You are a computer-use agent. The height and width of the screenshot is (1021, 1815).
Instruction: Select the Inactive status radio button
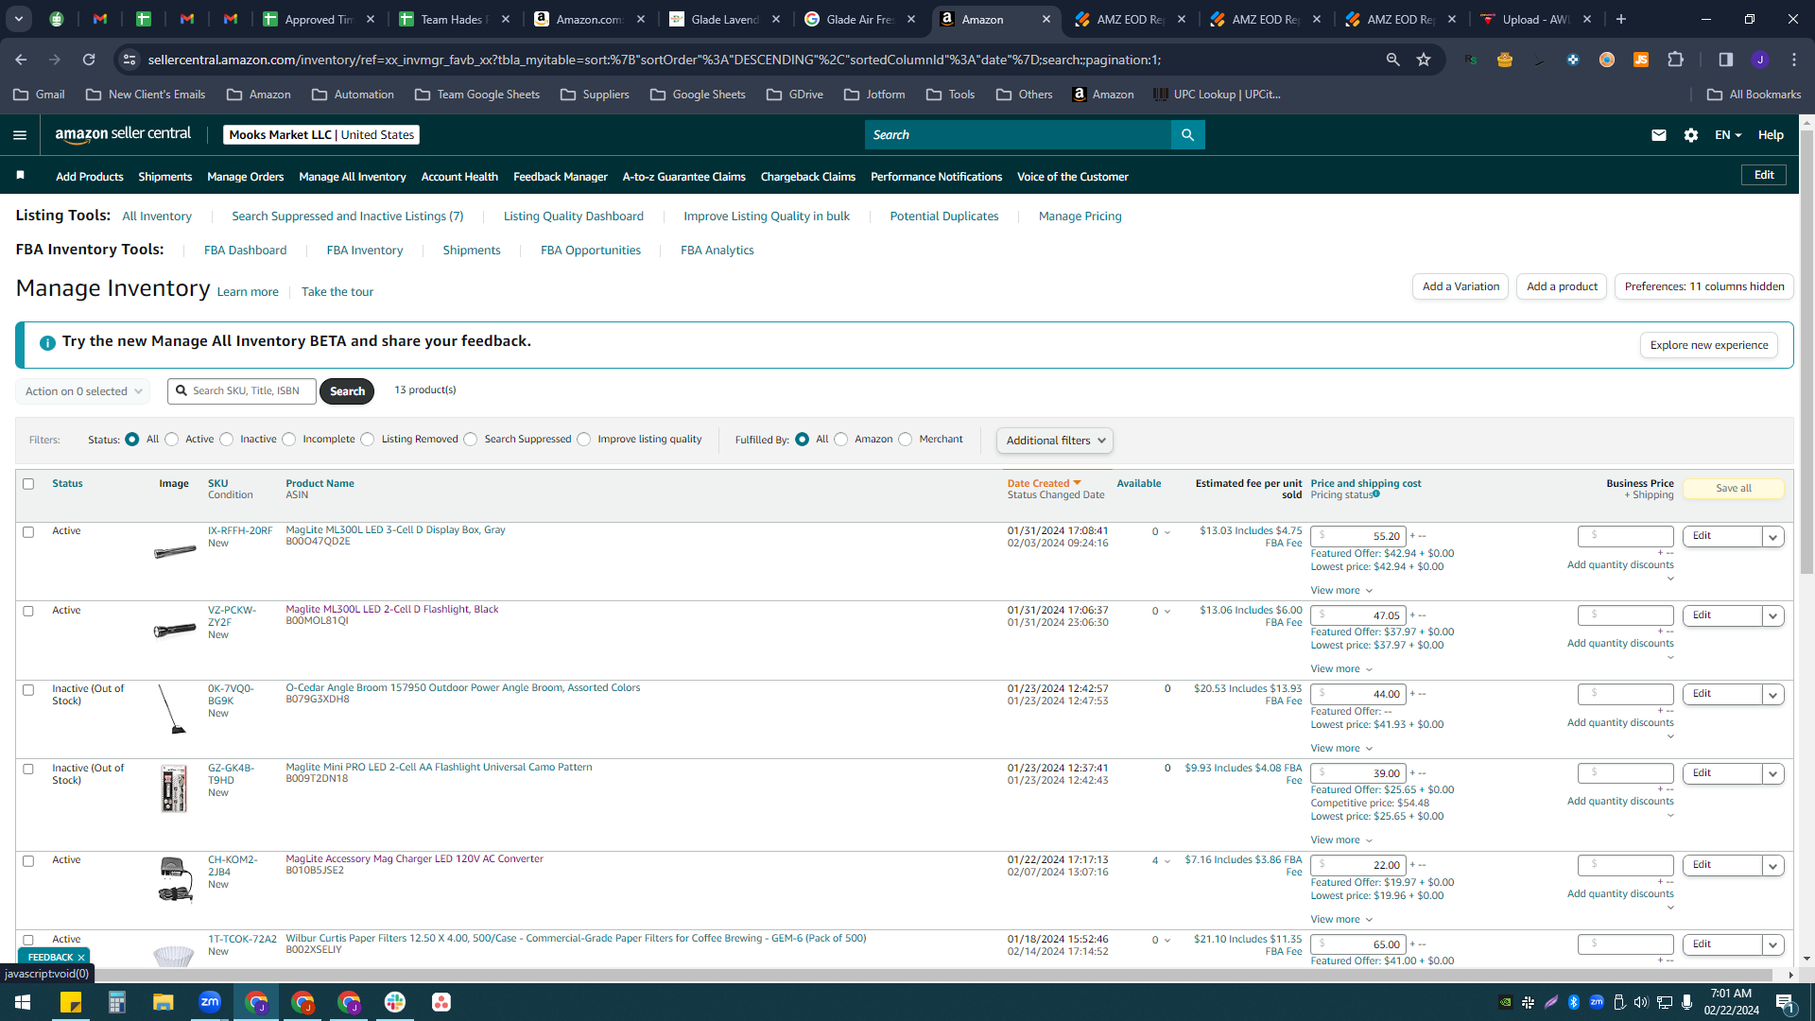tap(226, 440)
